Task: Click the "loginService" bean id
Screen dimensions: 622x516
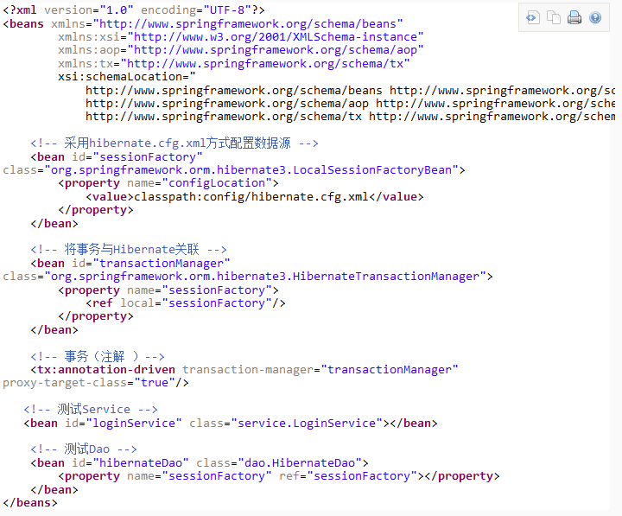Action: coord(134,424)
